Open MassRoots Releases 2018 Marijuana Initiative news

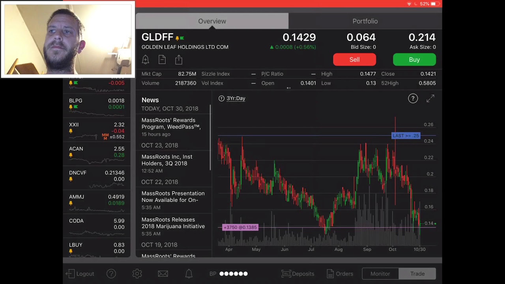[x=173, y=226]
